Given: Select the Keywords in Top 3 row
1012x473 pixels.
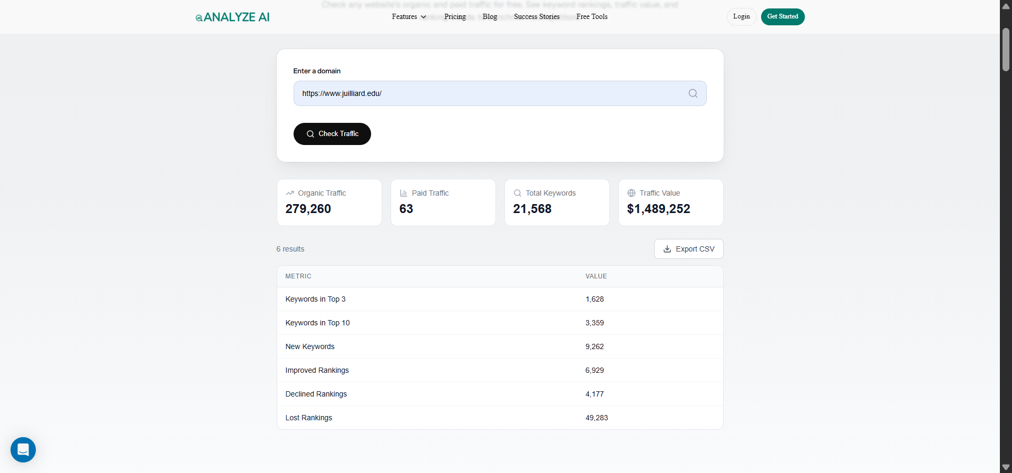Looking at the screenshot, I should pos(500,299).
